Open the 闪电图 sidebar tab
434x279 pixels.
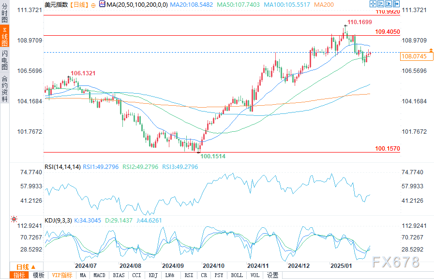click(x=4, y=60)
